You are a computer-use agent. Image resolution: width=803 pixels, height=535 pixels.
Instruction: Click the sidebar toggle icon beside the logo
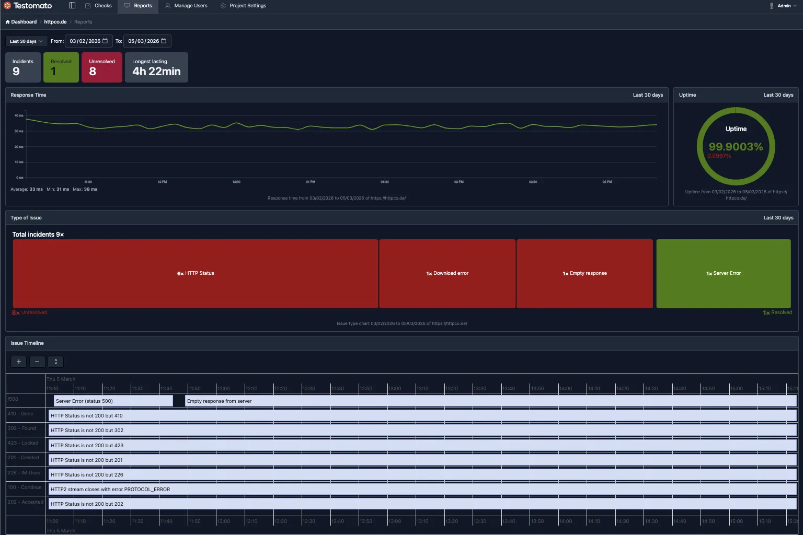pos(72,5)
